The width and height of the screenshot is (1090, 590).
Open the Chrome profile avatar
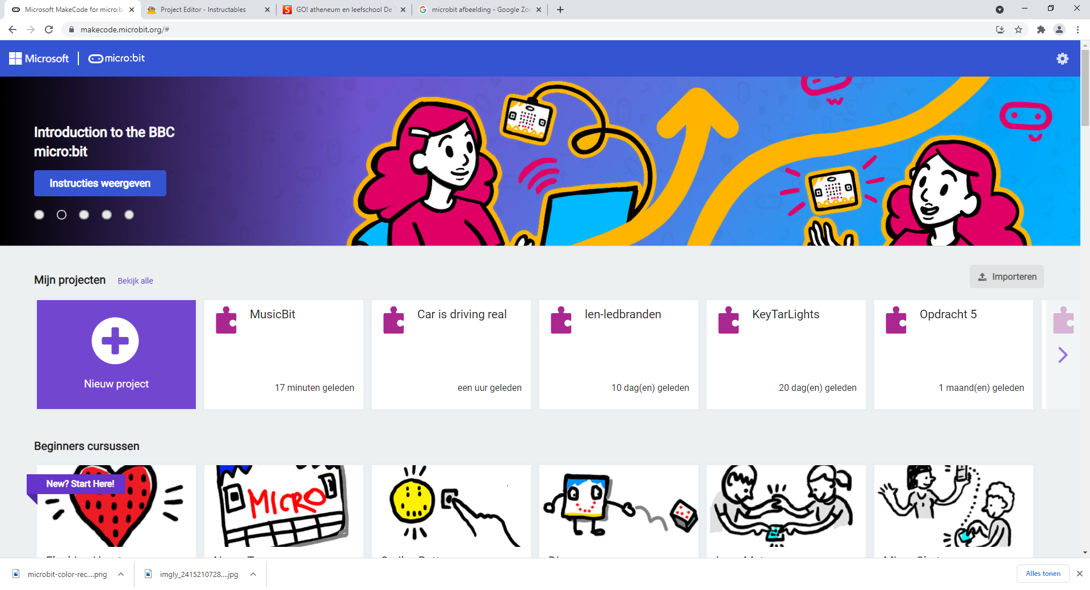point(1059,29)
